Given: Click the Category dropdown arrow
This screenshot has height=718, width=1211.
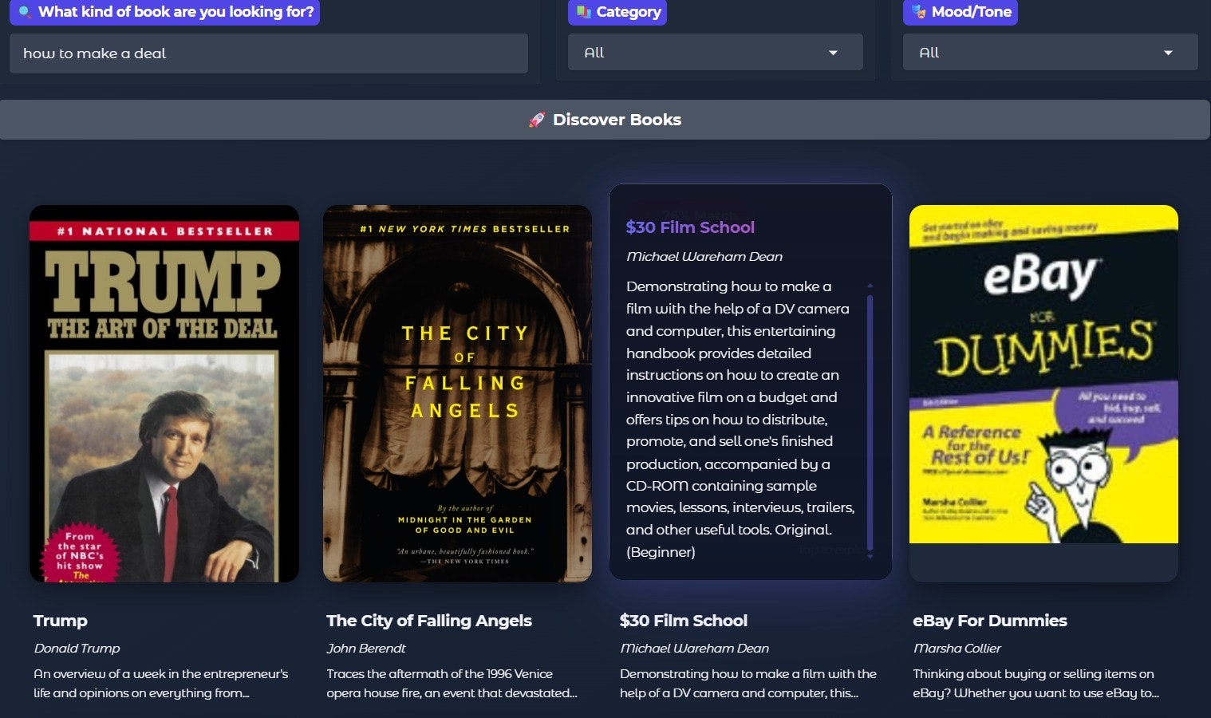Looking at the screenshot, I should 833,53.
